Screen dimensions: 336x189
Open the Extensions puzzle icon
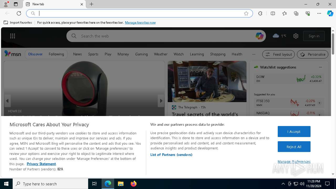click(x=260, y=13)
